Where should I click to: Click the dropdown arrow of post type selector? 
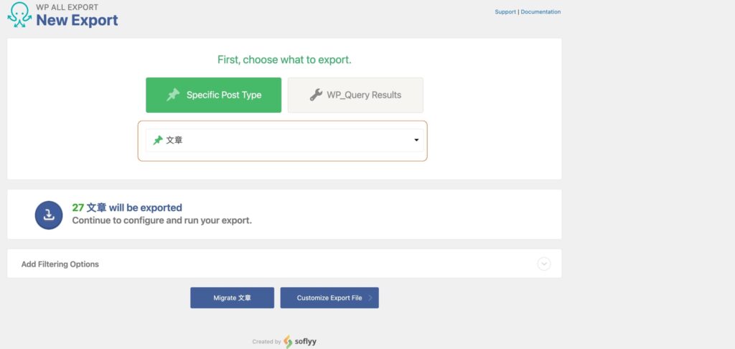[416, 140]
